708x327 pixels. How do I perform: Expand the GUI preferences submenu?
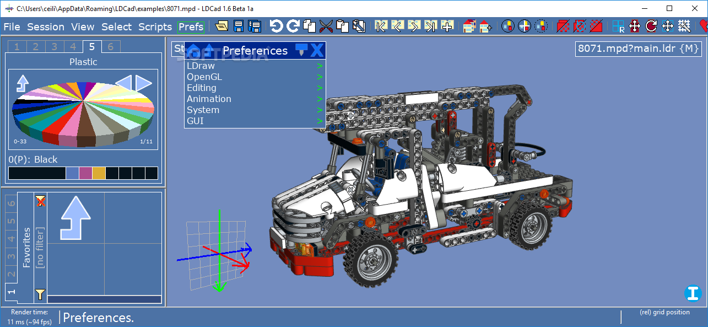tap(255, 121)
